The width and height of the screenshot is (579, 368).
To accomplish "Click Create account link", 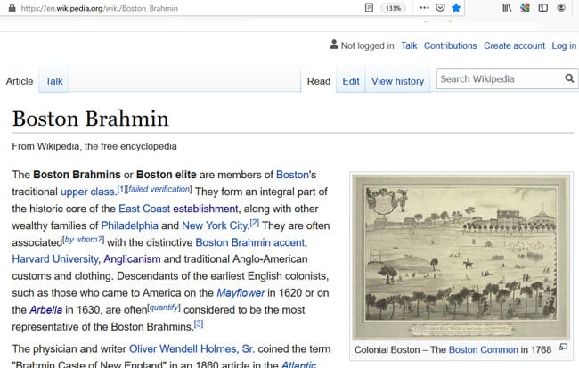I will click(x=514, y=45).
